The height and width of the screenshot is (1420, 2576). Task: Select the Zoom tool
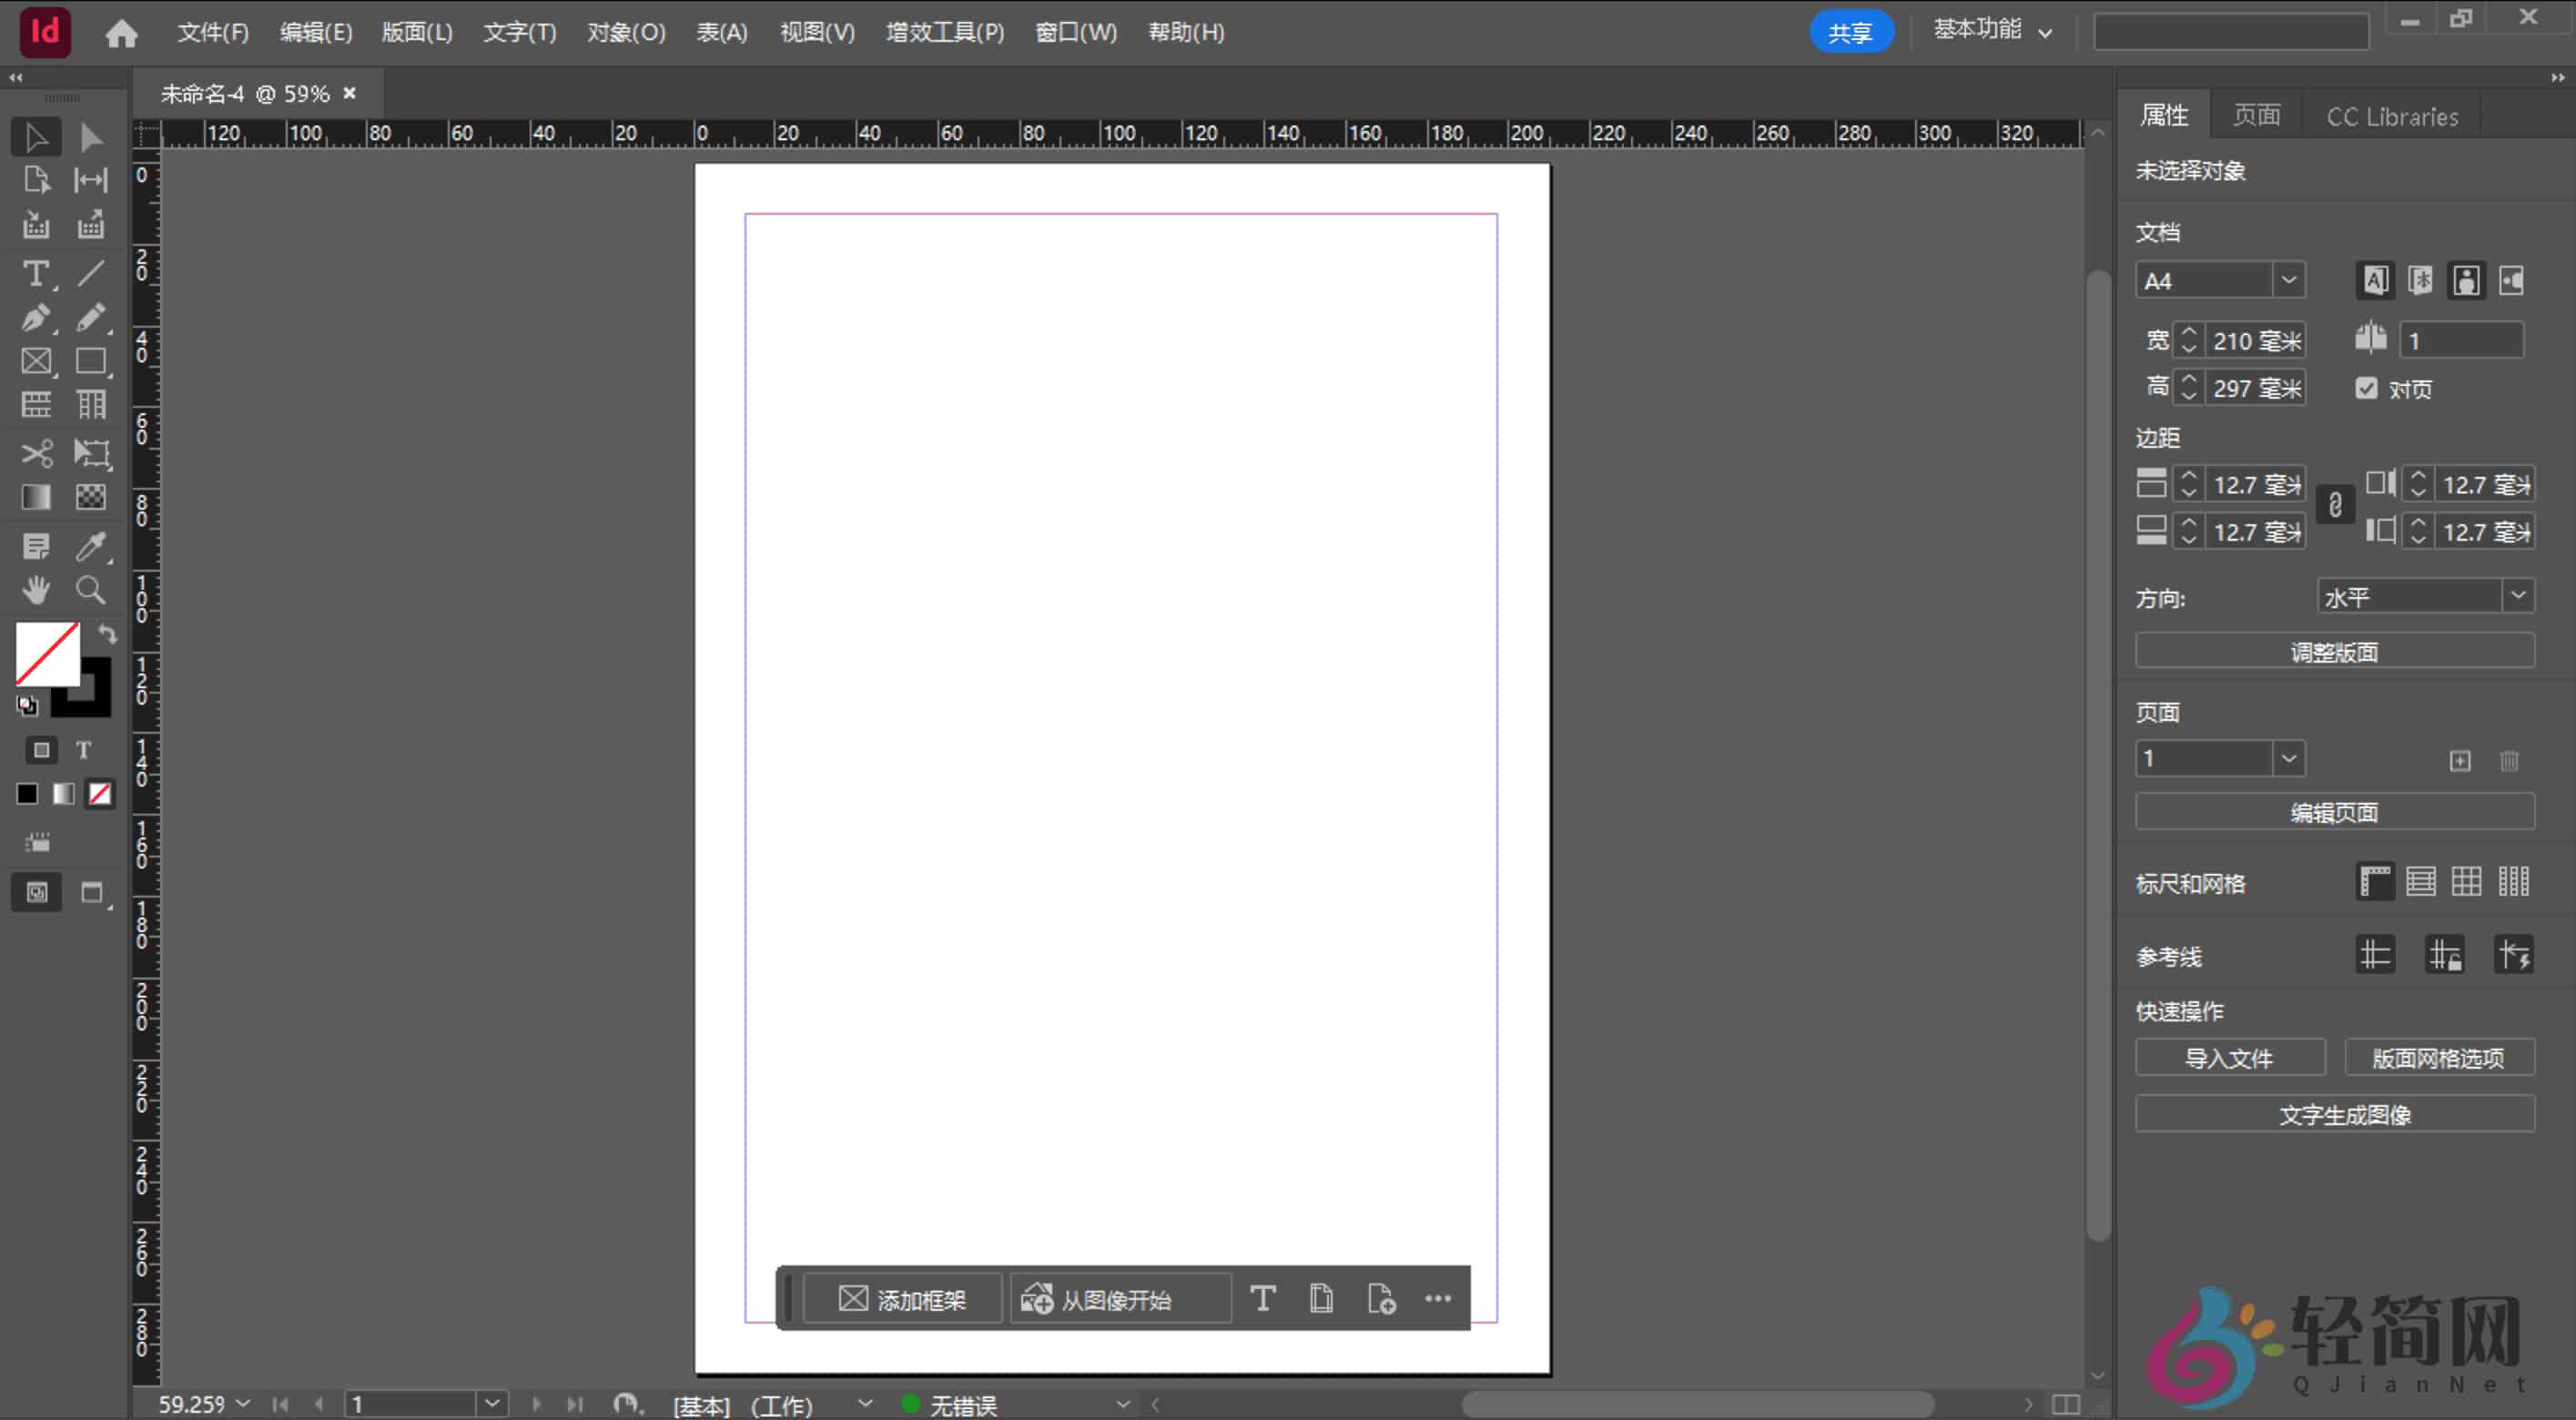tap(90, 590)
